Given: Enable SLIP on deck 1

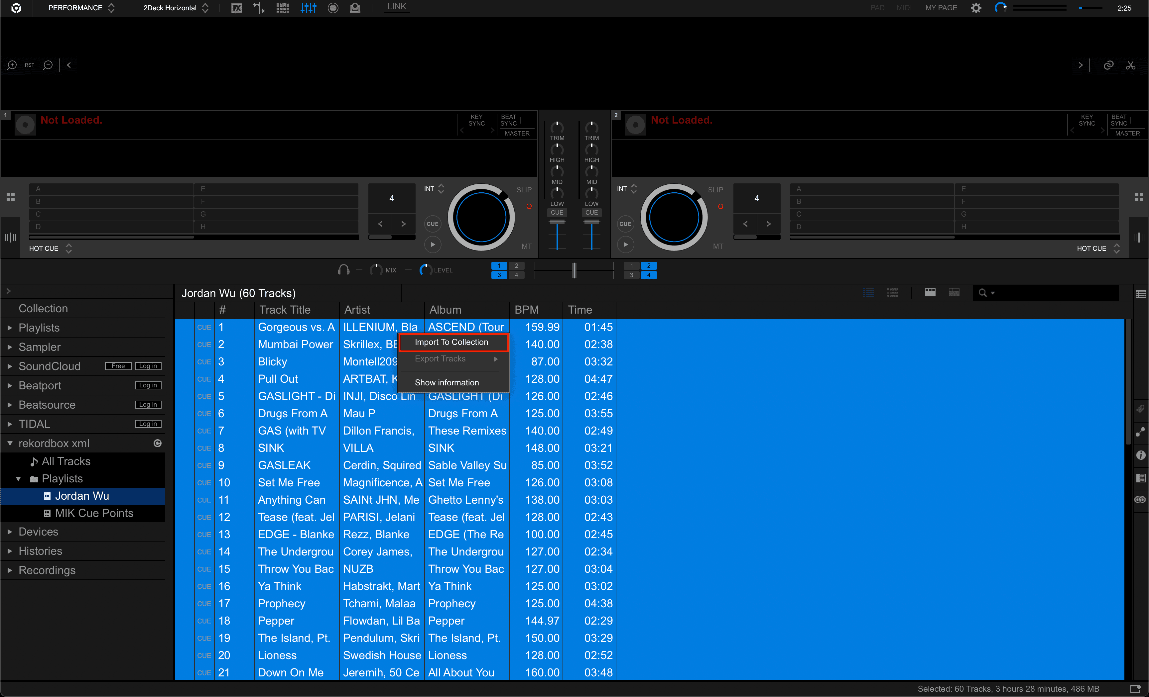Looking at the screenshot, I should pyautogui.click(x=524, y=190).
